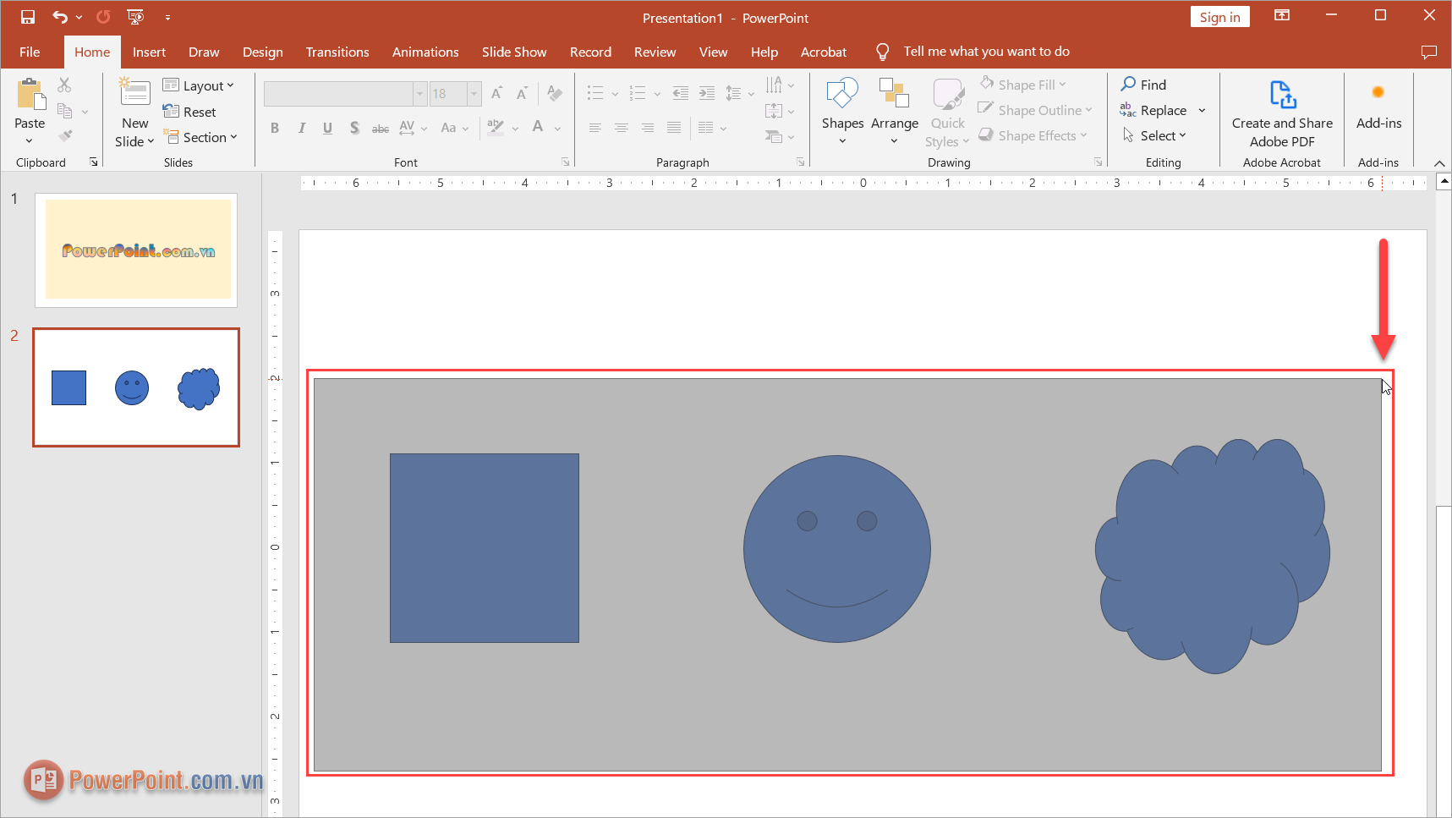Toggle Italic formatting
Screen dimensions: 1452x818
[x=302, y=128]
